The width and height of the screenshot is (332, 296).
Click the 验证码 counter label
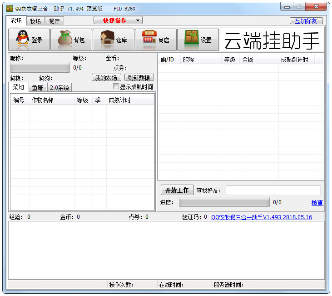[194, 217]
